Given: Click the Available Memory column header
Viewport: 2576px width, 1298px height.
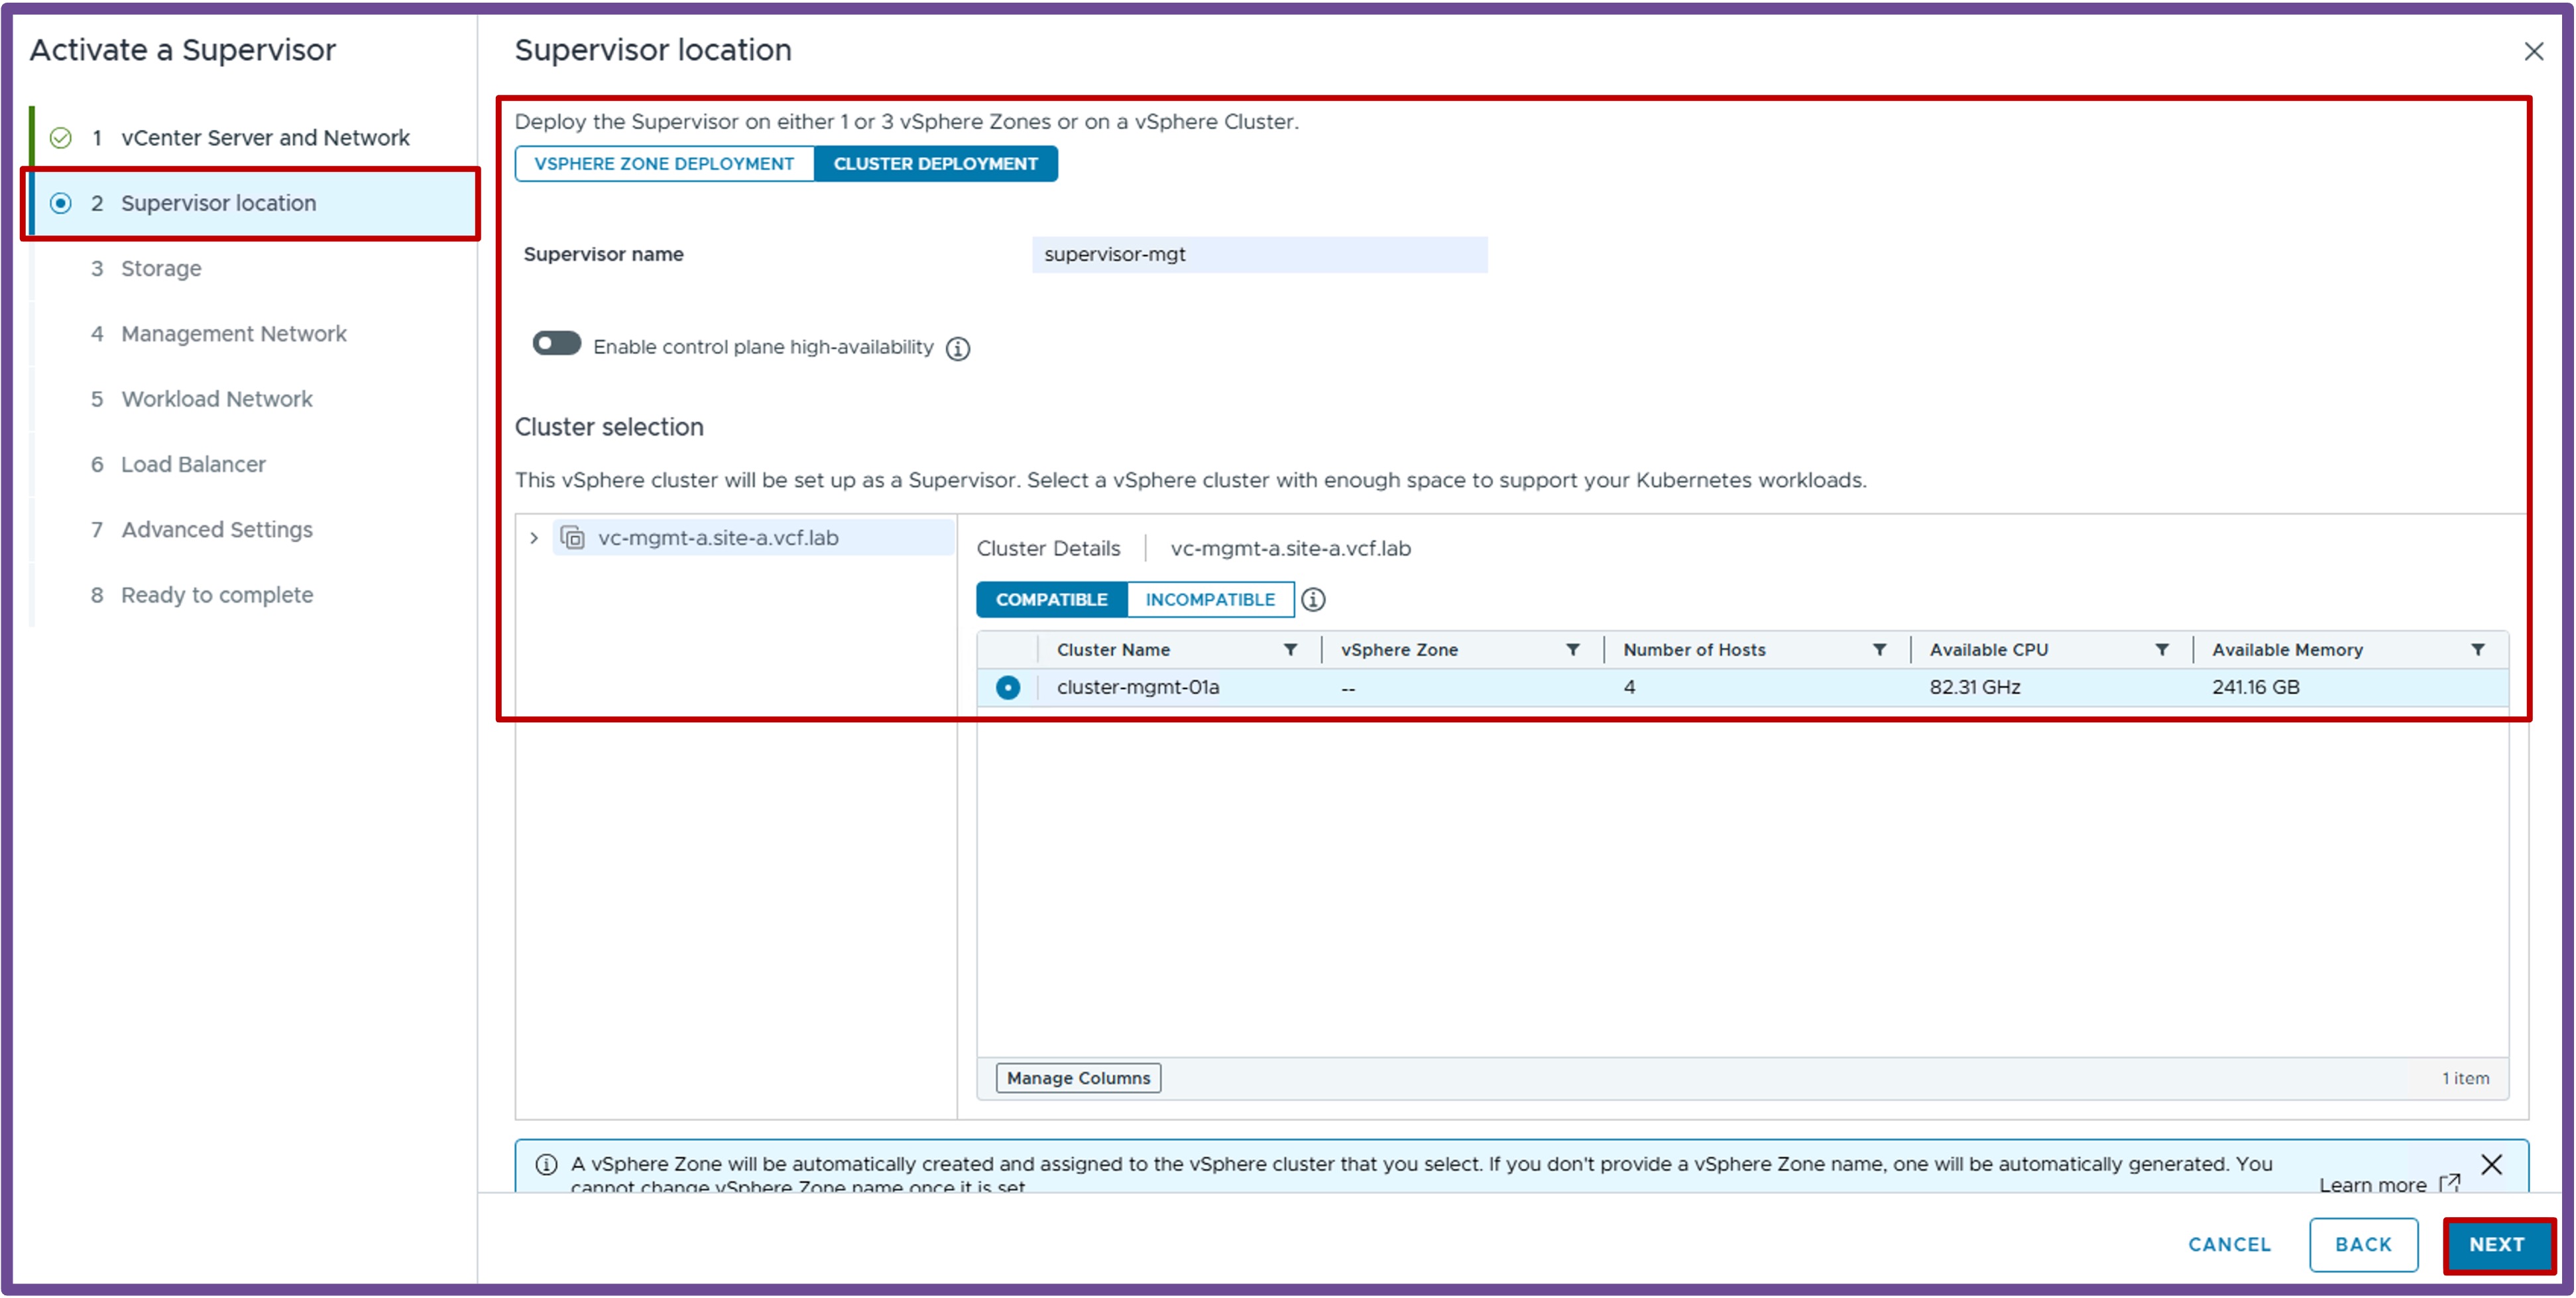Looking at the screenshot, I should click(2287, 649).
